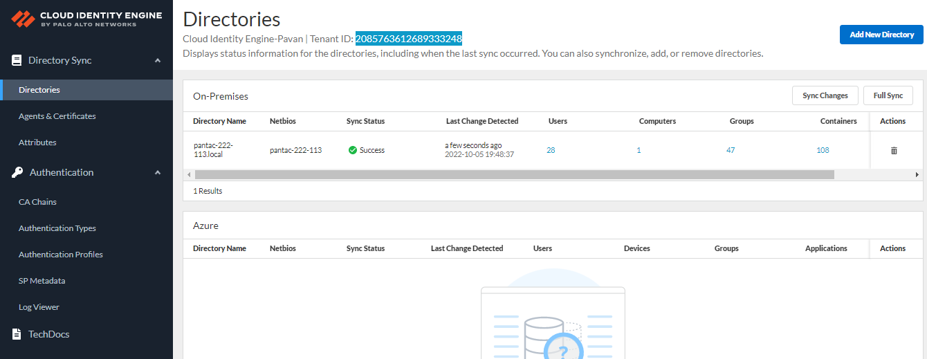Open TechDocs
The height and width of the screenshot is (359, 927).
pyautogui.click(x=48, y=334)
